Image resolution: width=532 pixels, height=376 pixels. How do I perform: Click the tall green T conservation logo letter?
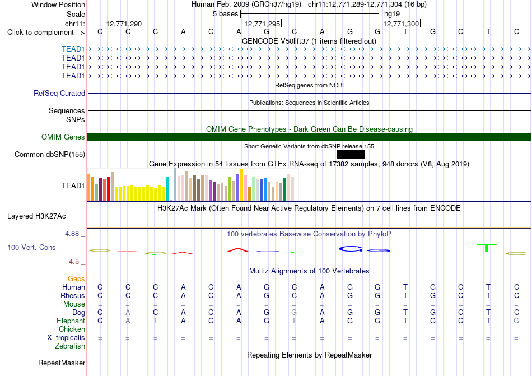(487, 248)
